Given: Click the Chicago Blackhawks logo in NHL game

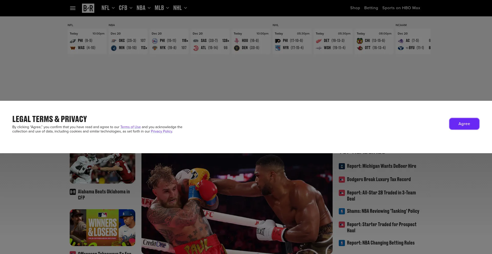Looking at the screenshot, I should (360, 41).
